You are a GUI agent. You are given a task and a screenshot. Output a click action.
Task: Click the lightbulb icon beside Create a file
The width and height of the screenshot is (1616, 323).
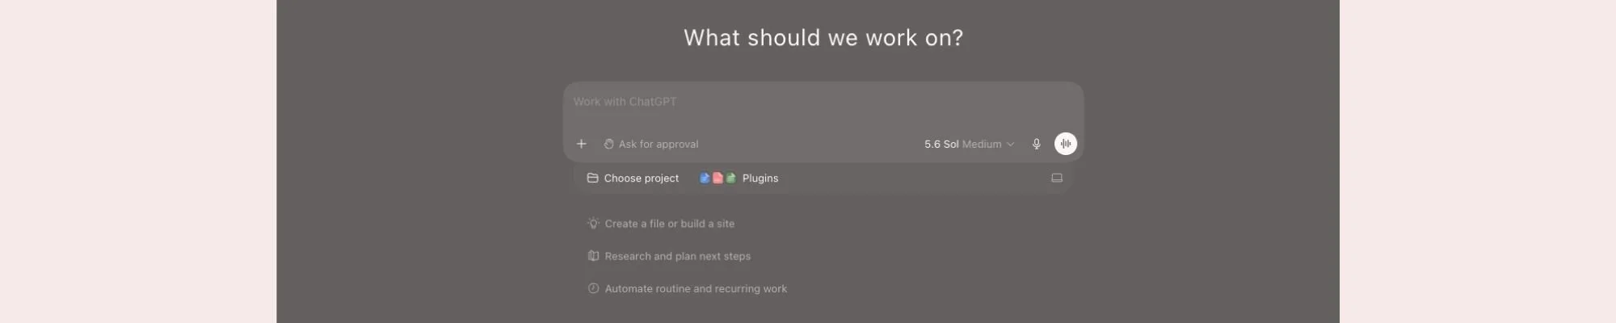tap(593, 224)
